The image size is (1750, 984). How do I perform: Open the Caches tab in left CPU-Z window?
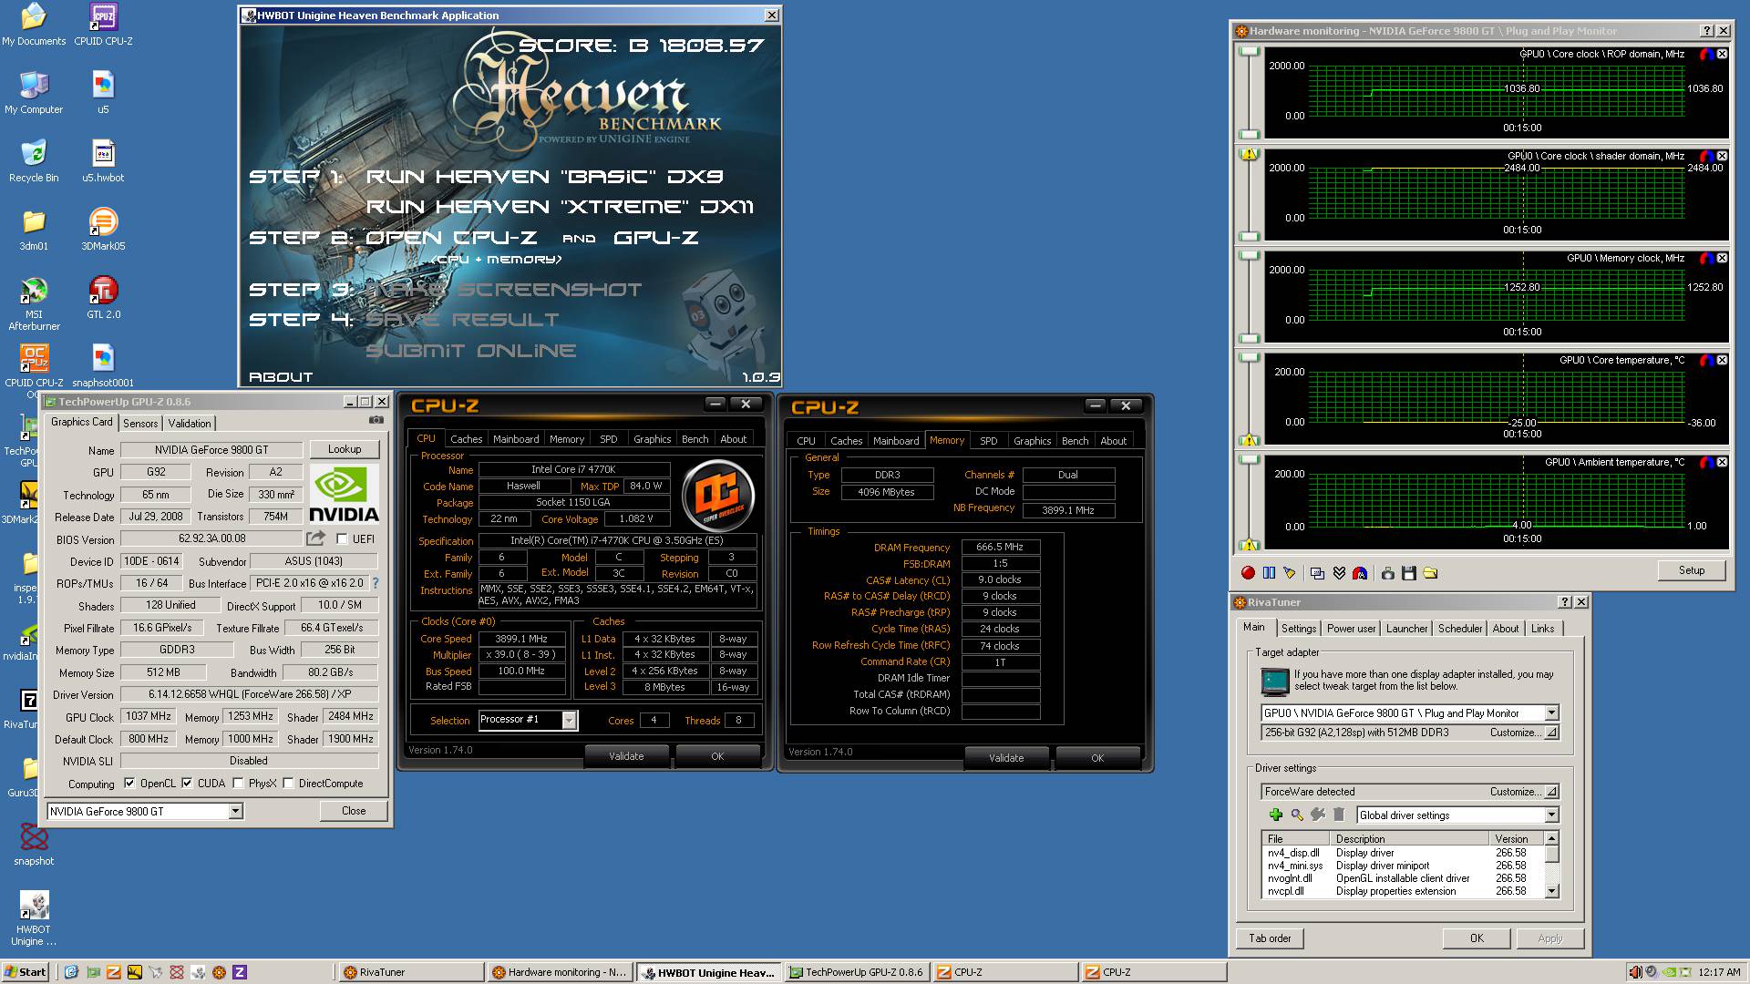tap(466, 439)
